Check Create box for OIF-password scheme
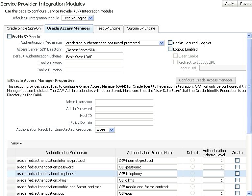Viewport: 252px width, 196px height. coord(237,167)
